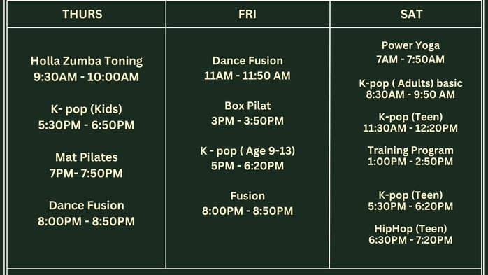Click Mat Pilates on Thursday
Viewport: 488px width, 275px height.
(x=87, y=157)
